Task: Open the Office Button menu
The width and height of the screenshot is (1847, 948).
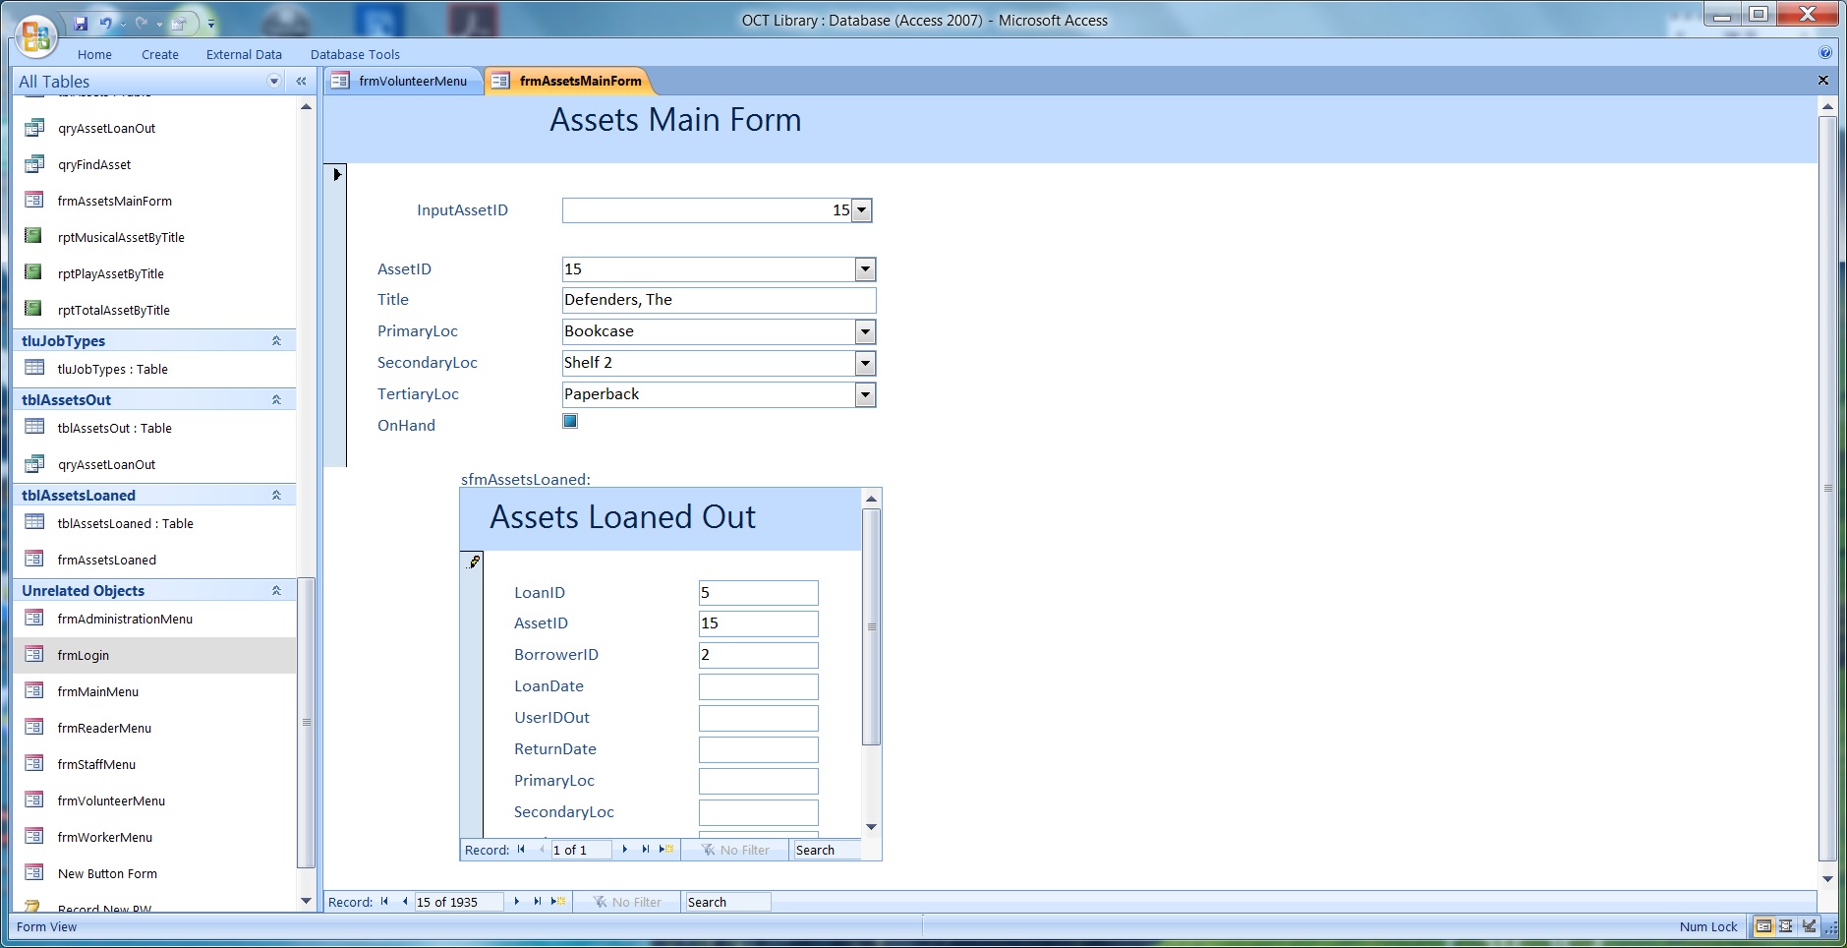Action: [x=36, y=37]
